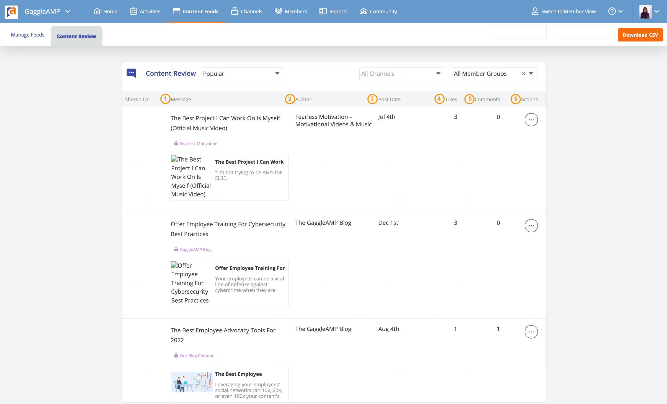The width and height of the screenshot is (667, 404).
Task: Click message 'The Best Project I Can Work On Is Myself'
Action: tap(225, 123)
